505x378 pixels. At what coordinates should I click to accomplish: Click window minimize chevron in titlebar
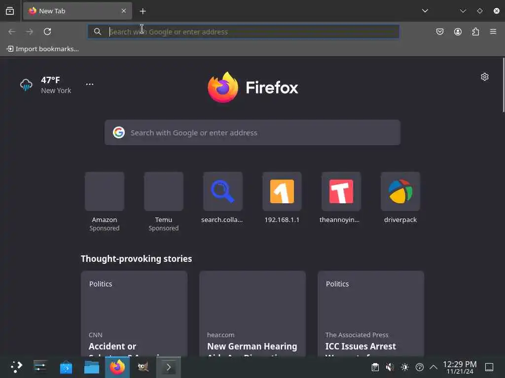tap(463, 11)
